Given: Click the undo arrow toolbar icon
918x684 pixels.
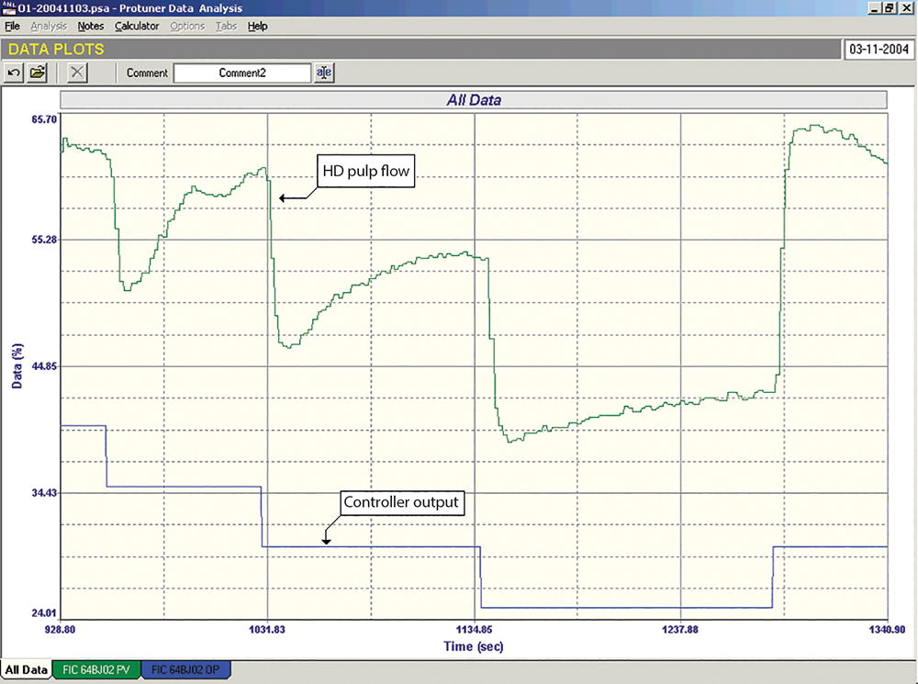Looking at the screenshot, I should click(15, 73).
